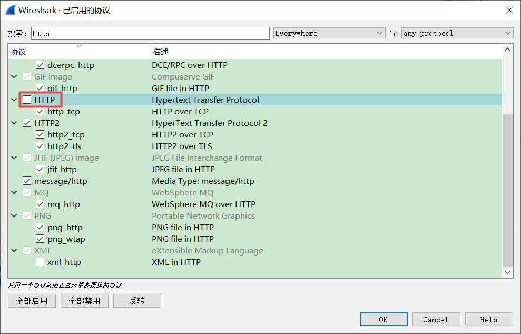Open the any protocol dropdown
521x334 pixels.
(457, 33)
